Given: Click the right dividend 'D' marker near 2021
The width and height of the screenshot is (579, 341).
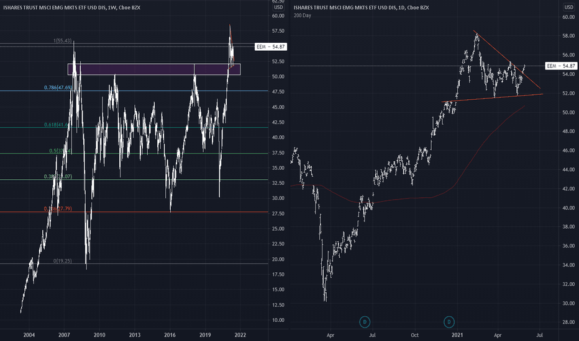Looking at the screenshot, I should [x=449, y=321].
